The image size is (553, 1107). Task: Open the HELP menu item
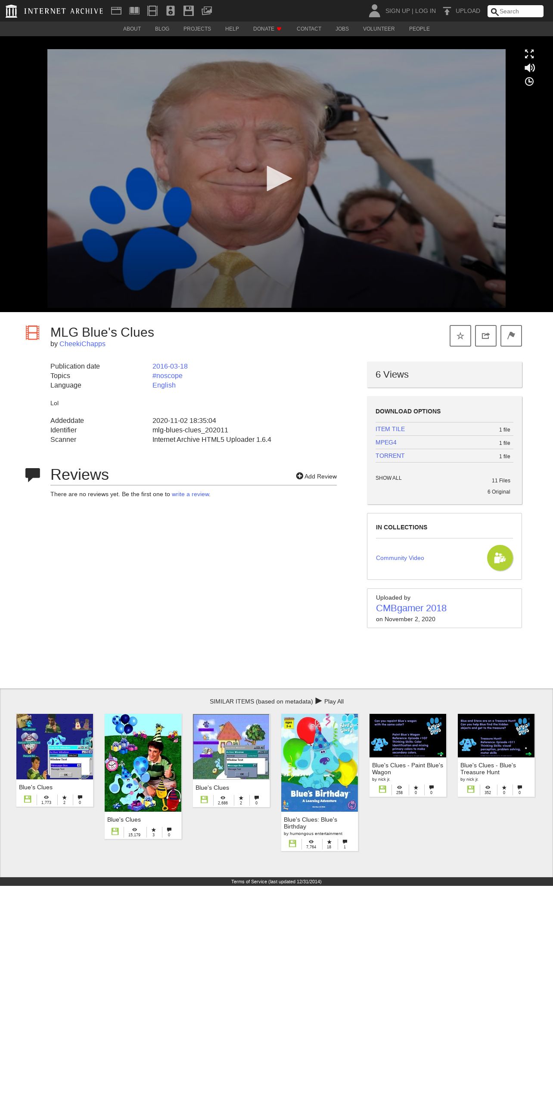pos(232,29)
